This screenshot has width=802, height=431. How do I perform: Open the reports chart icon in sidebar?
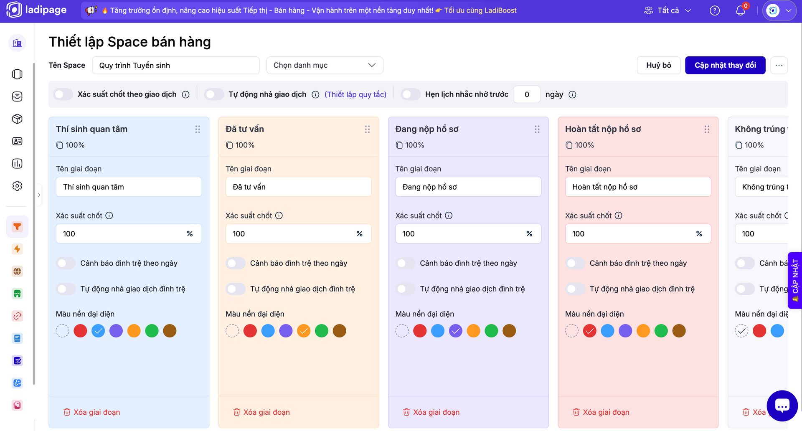pos(17,164)
